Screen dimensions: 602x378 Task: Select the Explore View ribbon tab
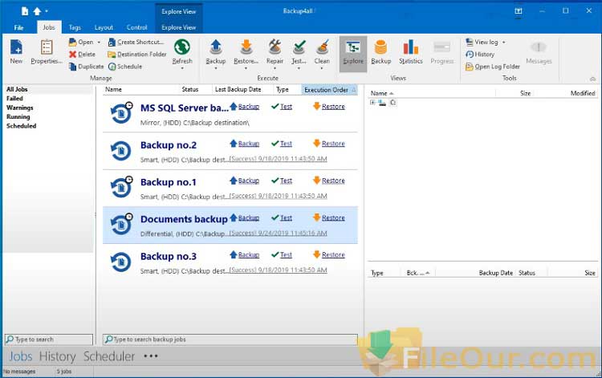pos(178,27)
